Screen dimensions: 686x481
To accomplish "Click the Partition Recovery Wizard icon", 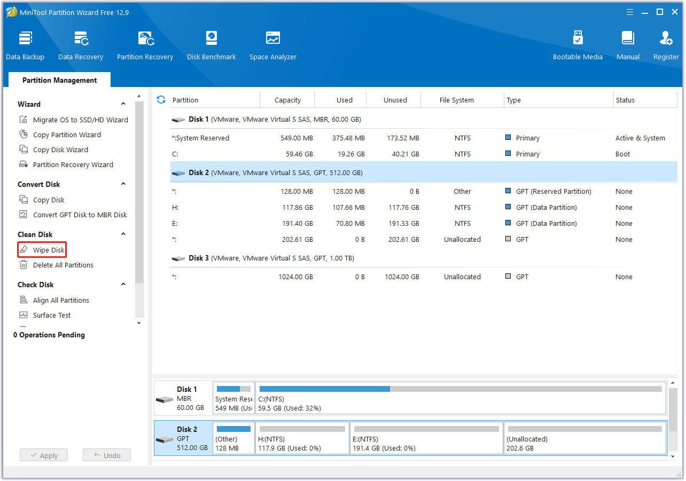I will pyautogui.click(x=24, y=164).
